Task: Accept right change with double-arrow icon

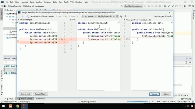Action: [x=127, y=39]
